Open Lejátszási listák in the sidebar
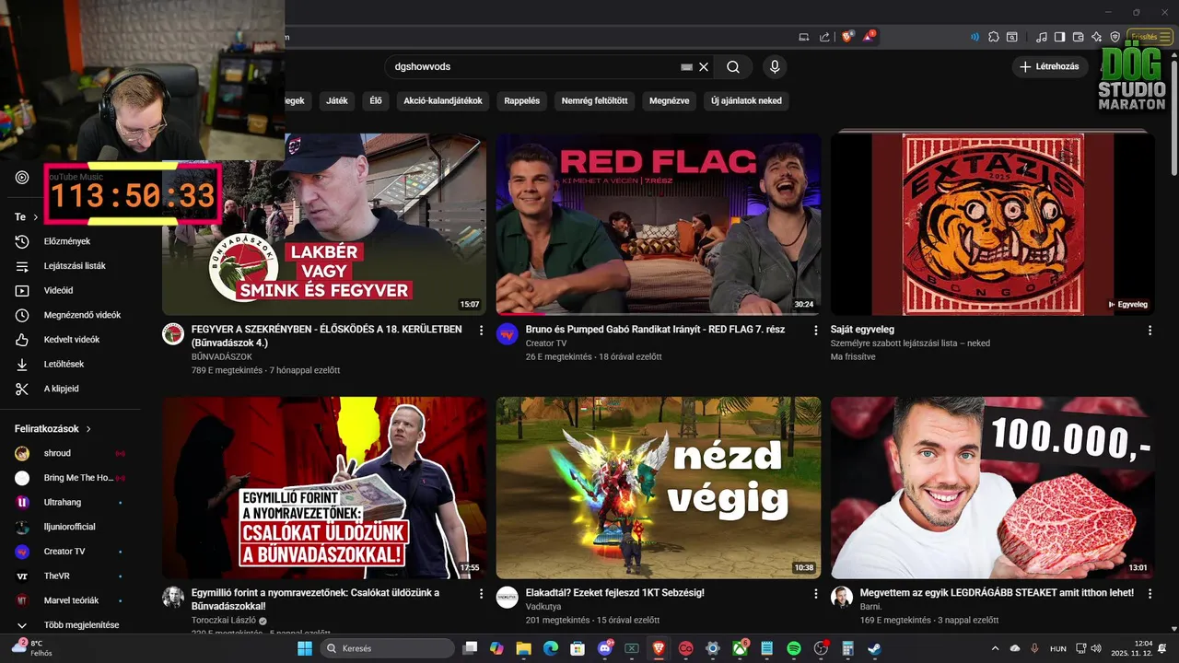The height and width of the screenshot is (663, 1179). 69,266
